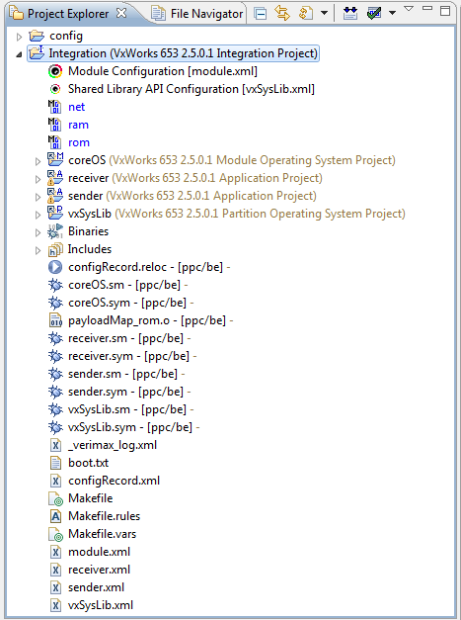
Task: Collapse the Integration project node
Action: point(19,54)
